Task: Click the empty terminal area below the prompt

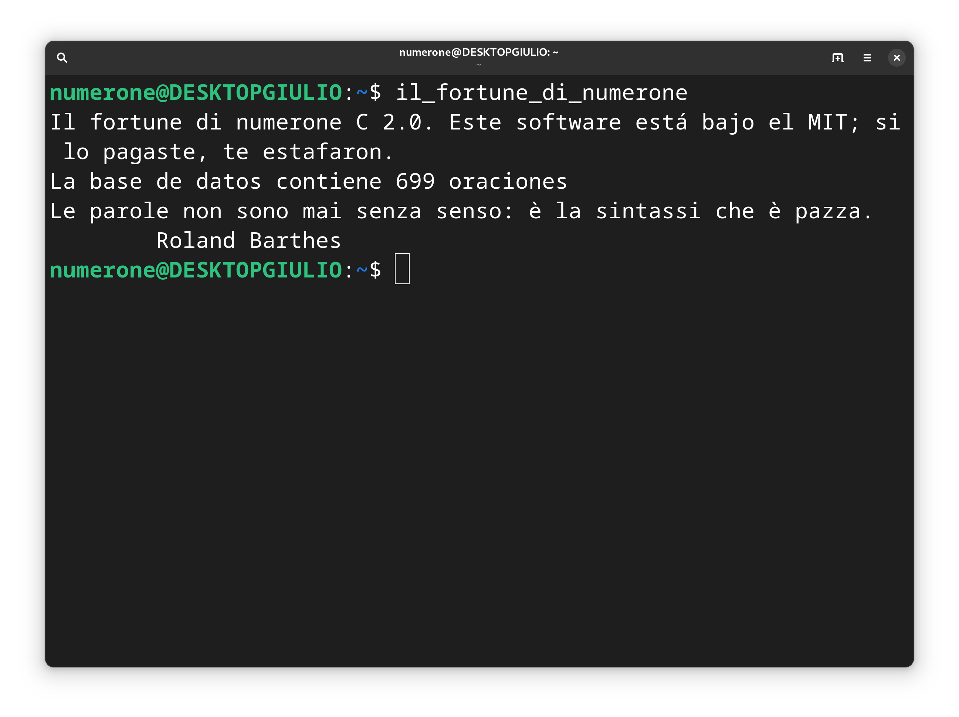Action: point(479,477)
